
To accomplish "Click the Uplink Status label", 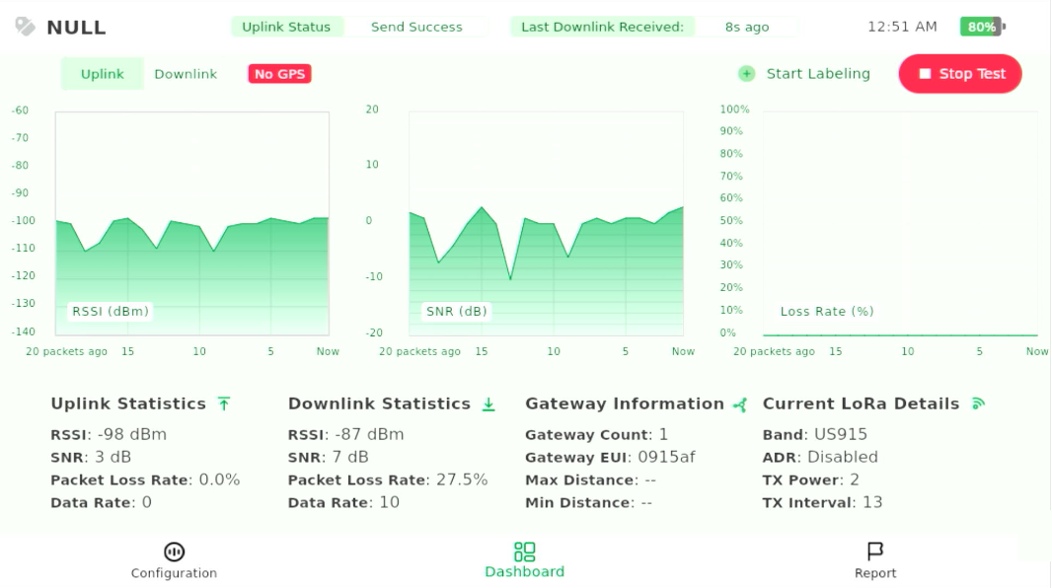I will click(286, 27).
